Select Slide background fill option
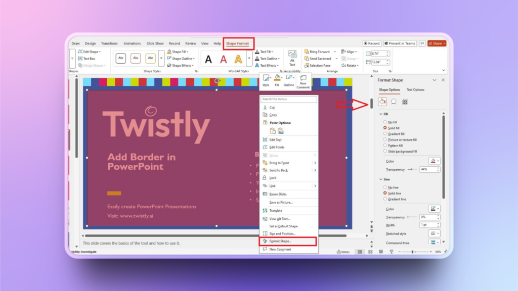 pyautogui.click(x=385, y=151)
